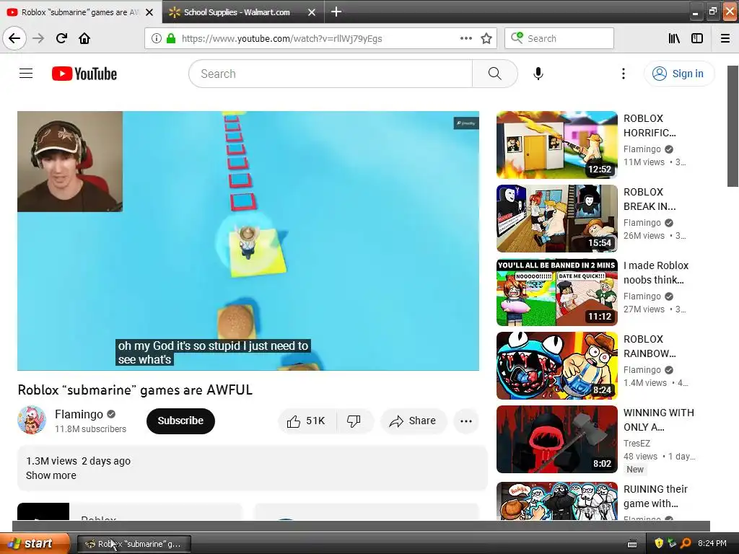
Task: Open ROBLOX BREAK IN video thumbnail
Action: [x=556, y=218]
